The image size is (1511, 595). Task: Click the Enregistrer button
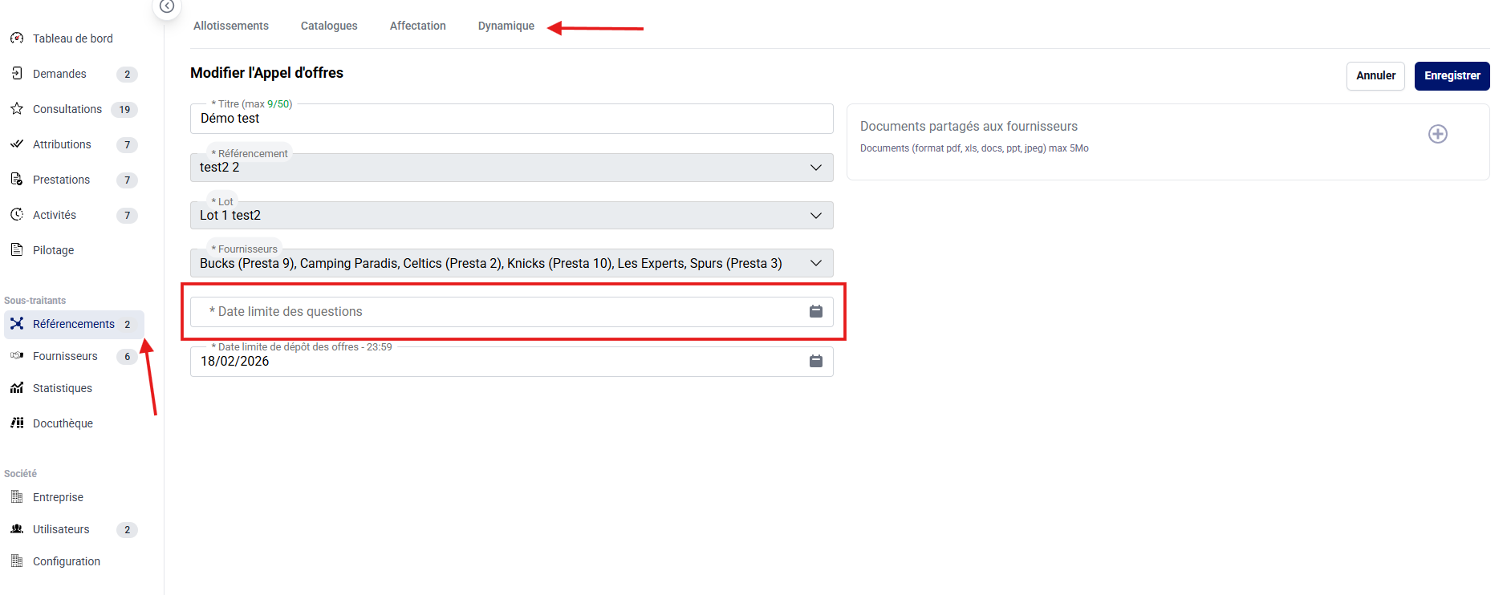pyautogui.click(x=1452, y=75)
